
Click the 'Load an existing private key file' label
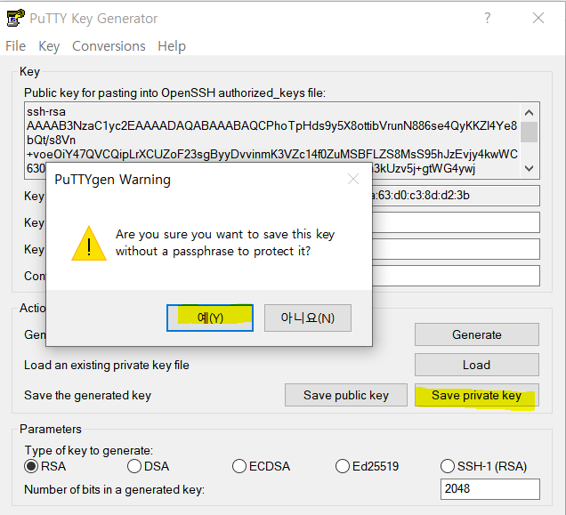(x=107, y=365)
